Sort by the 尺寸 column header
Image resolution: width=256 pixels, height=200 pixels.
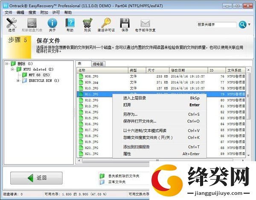[x=157, y=70]
